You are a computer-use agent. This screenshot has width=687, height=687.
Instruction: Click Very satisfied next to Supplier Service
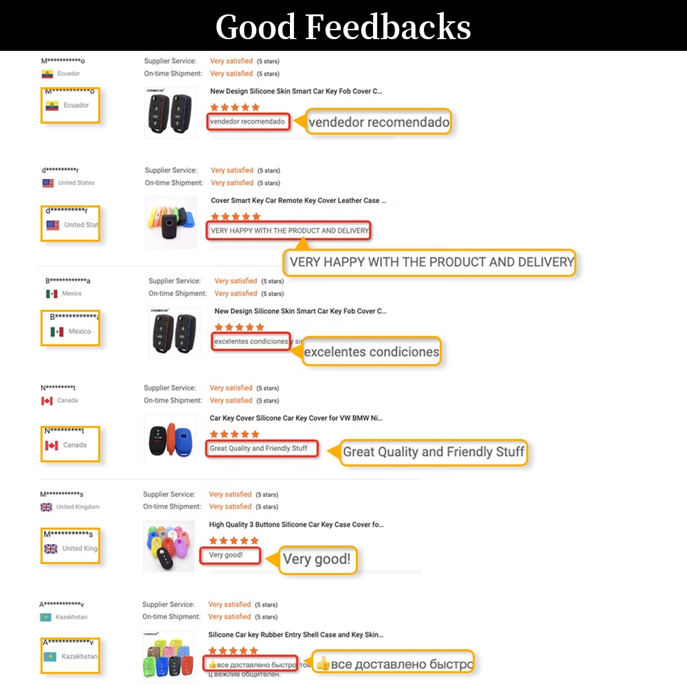[232, 60]
